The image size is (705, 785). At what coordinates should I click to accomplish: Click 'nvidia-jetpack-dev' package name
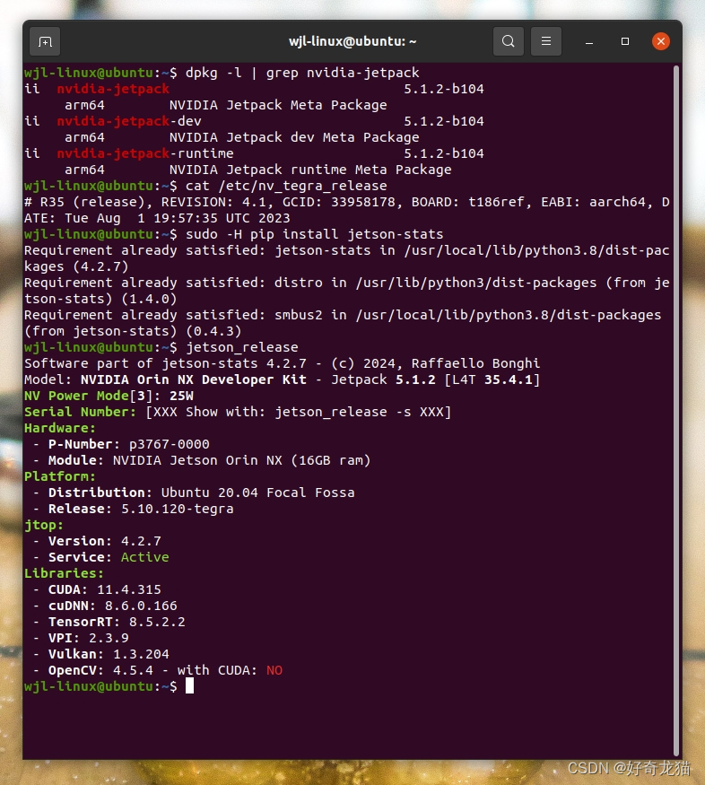[x=129, y=121]
